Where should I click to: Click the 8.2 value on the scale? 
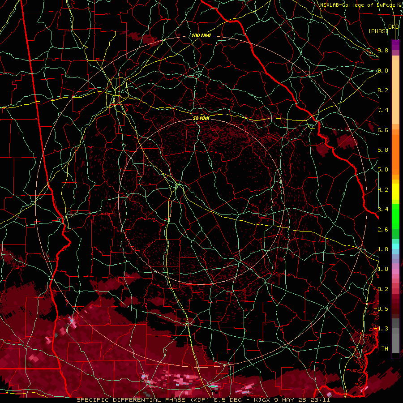point(383,90)
